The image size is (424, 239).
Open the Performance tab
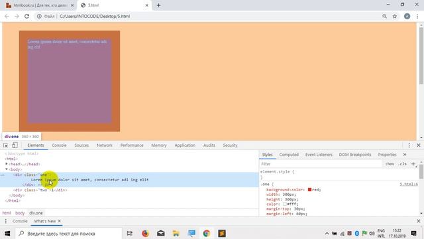[x=132, y=145]
